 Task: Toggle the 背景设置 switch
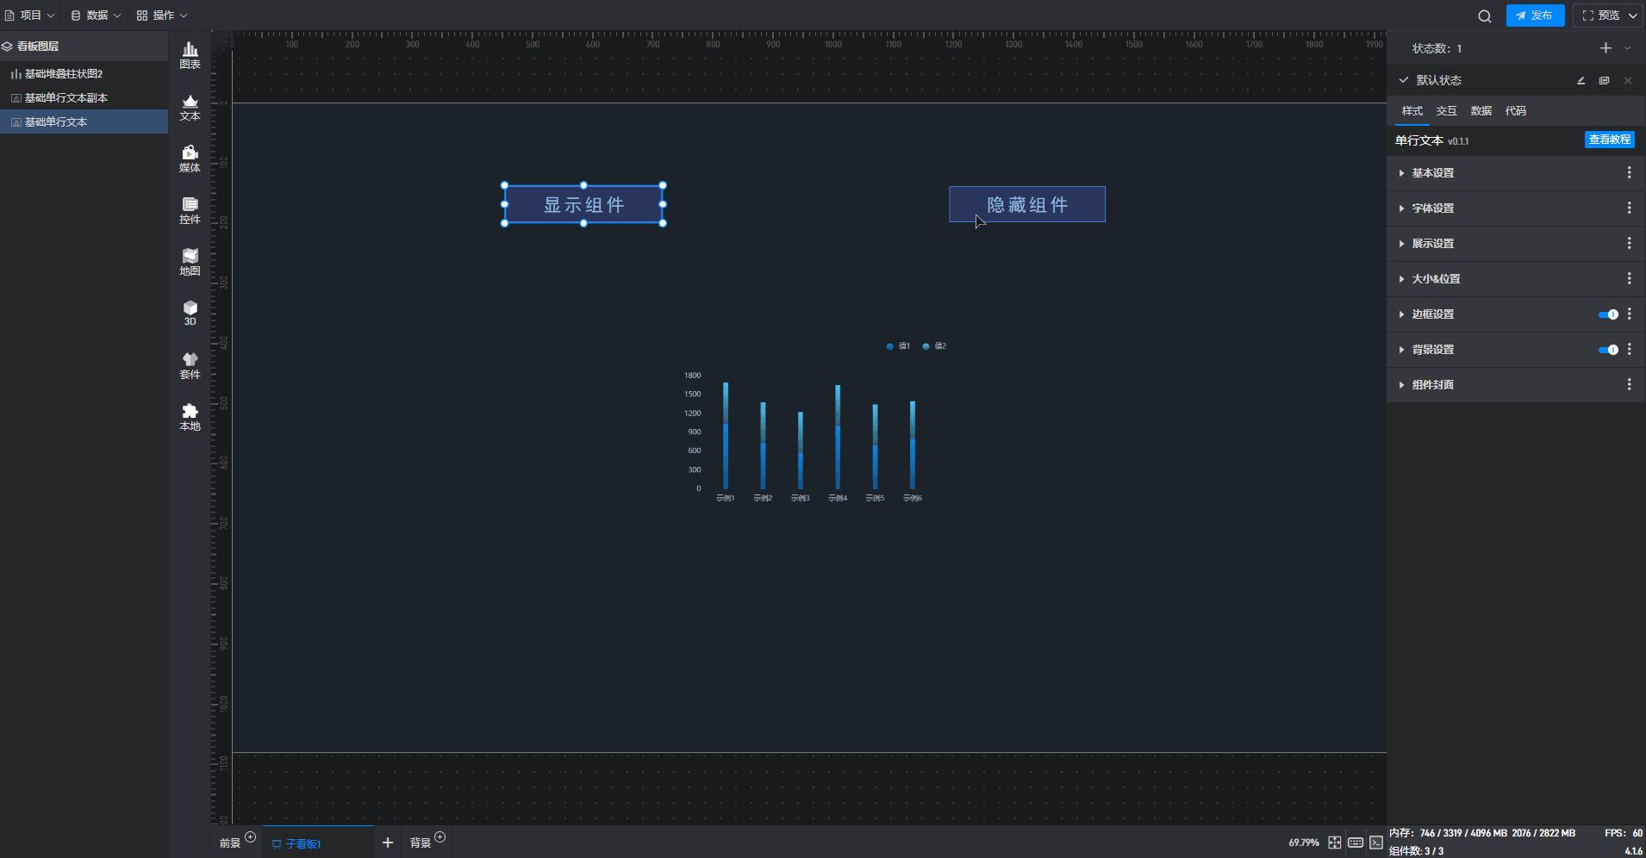click(x=1608, y=350)
